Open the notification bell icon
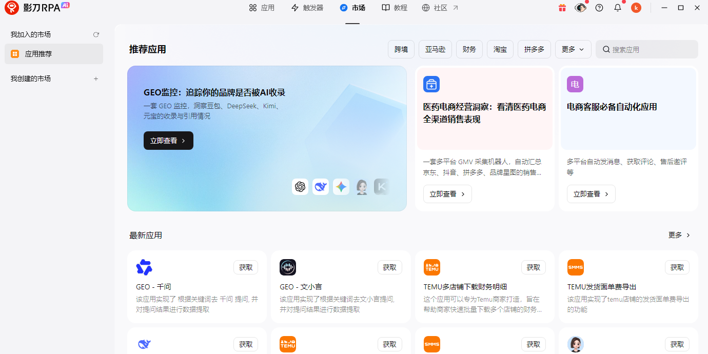 pos(618,8)
